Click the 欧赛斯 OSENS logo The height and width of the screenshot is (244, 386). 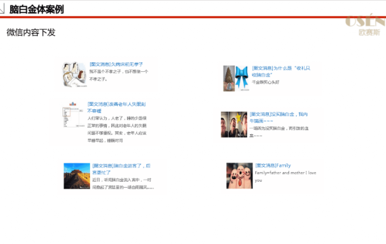tap(366, 24)
